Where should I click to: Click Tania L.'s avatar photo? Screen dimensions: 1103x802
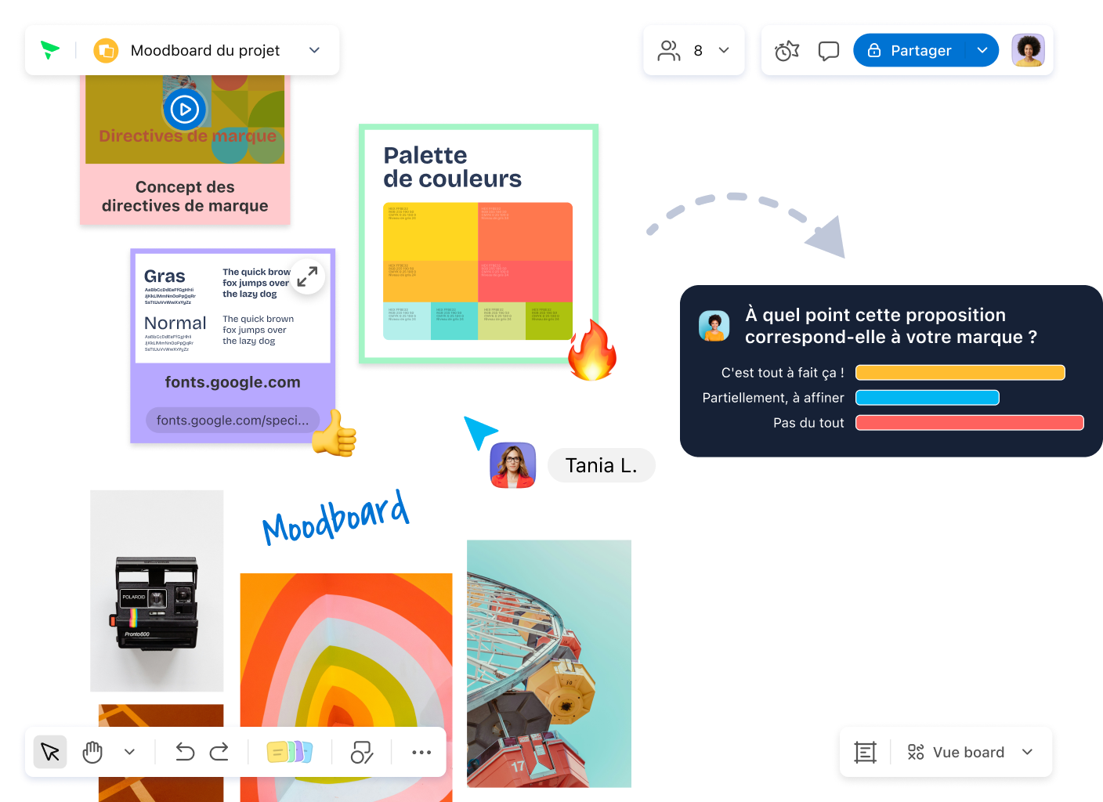pyautogui.click(x=513, y=465)
